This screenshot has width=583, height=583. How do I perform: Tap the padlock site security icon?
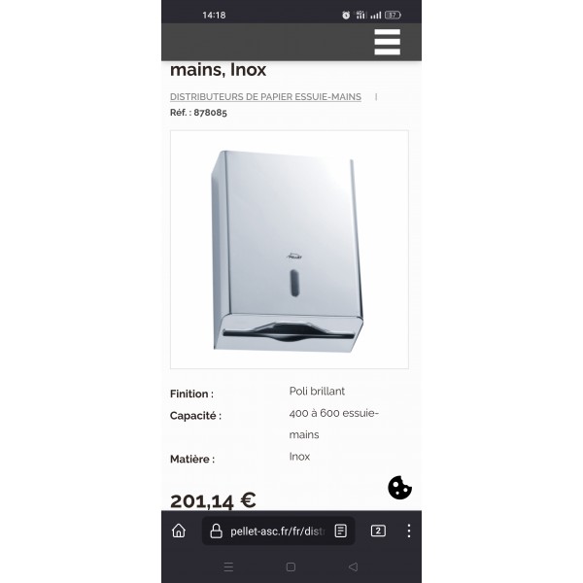click(x=216, y=531)
